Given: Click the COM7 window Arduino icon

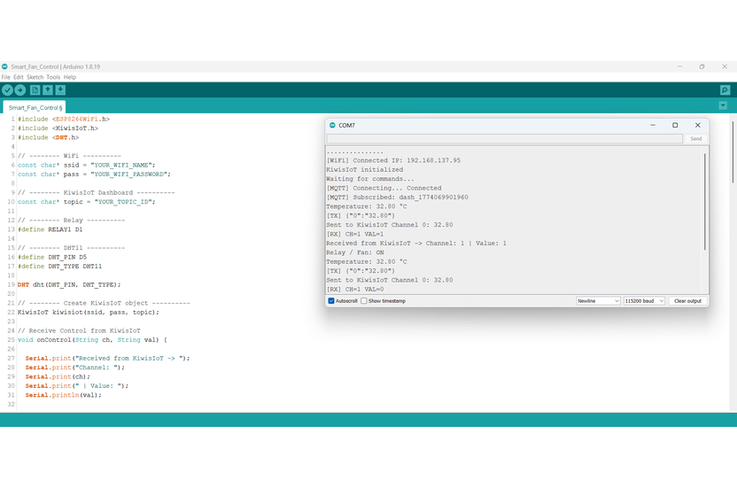Looking at the screenshot, I should coord(333,125).
